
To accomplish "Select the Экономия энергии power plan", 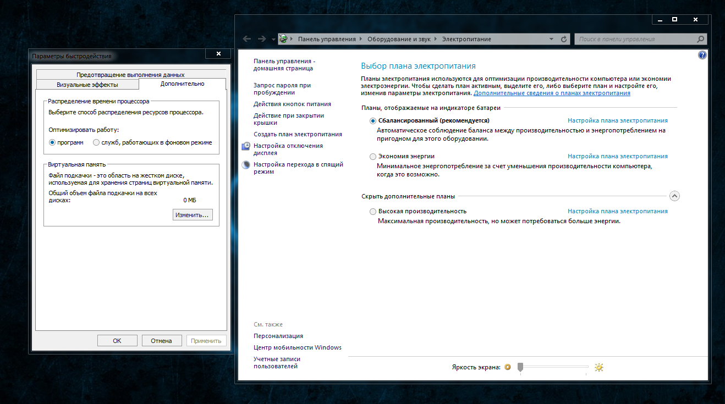I will coord(373,157).
